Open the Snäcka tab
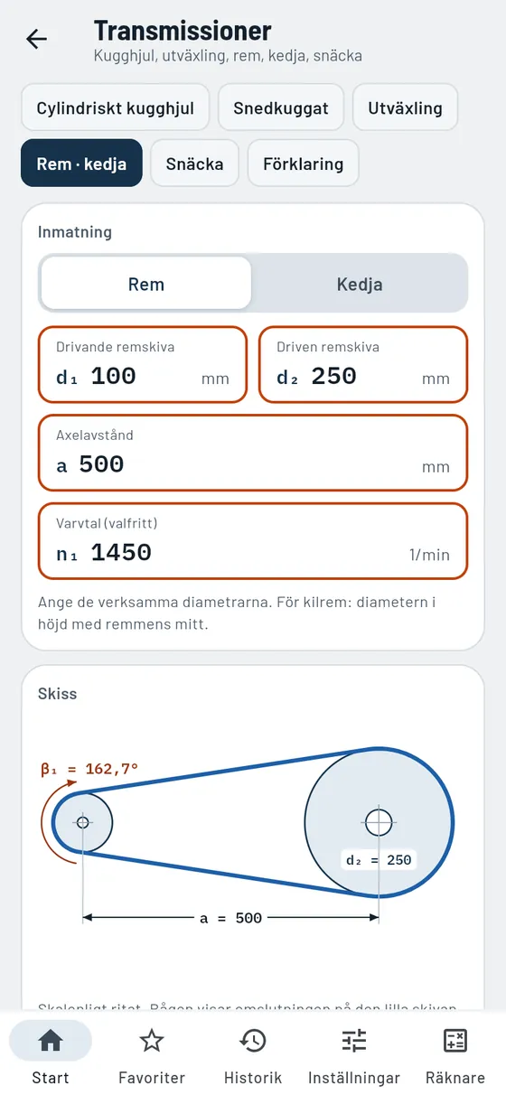Screen dimensions: 506x1095 coord(194,164)
